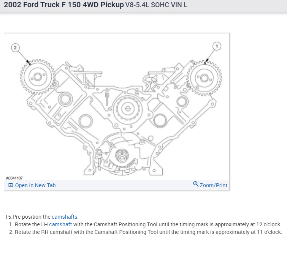The height and width of the screenshot is (254, 287).
Task: Click callout number 2 in the diagram
Action: (x=15, y=47)
